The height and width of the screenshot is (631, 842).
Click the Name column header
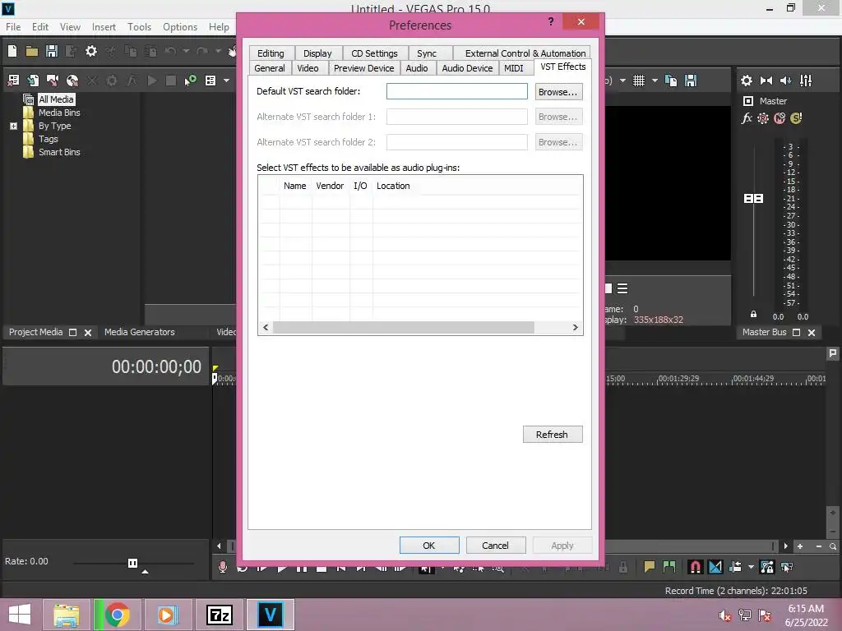pyautogui.click(x=295, y=186)
